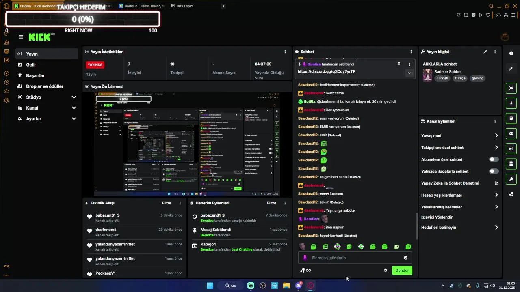The height and width of the screenshot is (292, 520).
Task: Toggle the lightning activity widget in right toolbar
Action: click(511, 103)
